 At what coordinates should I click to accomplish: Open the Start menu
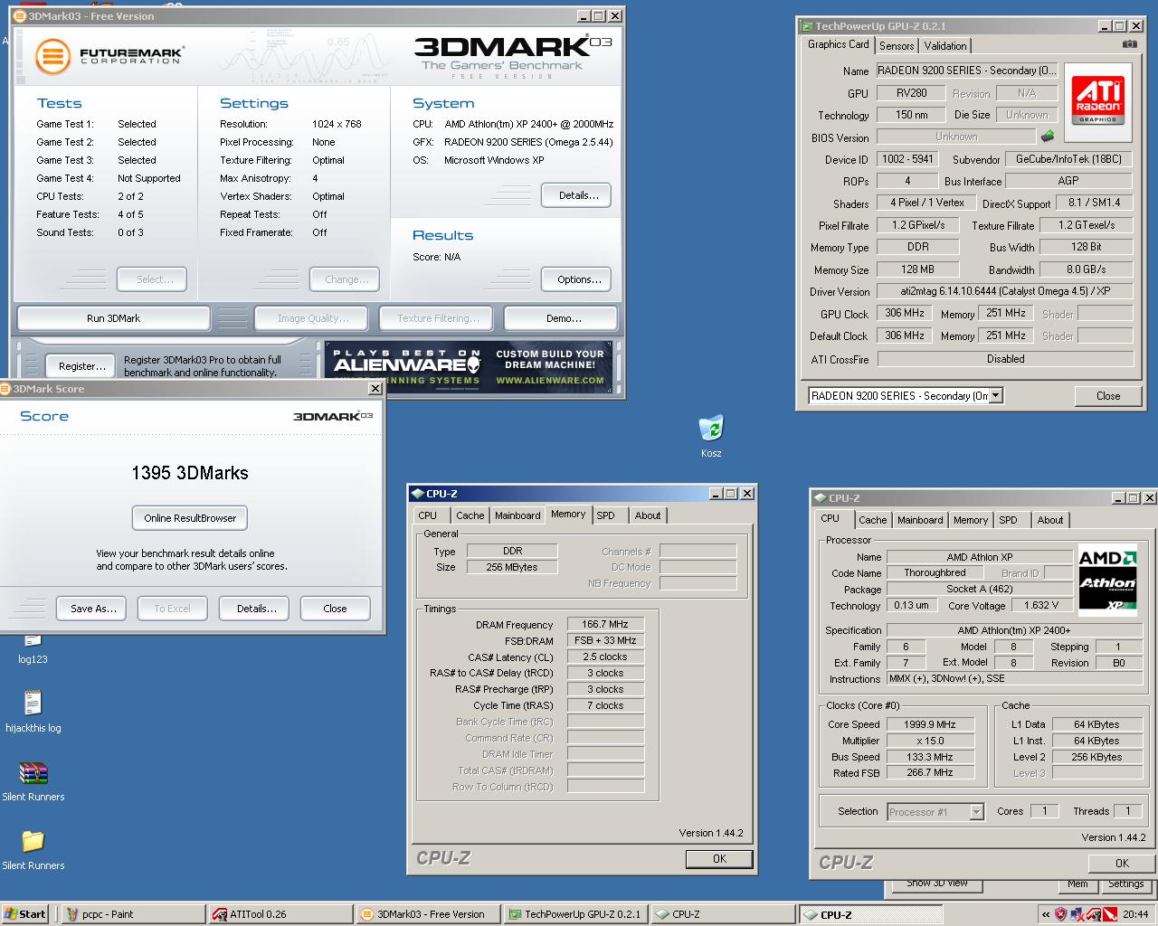point(25,914)
